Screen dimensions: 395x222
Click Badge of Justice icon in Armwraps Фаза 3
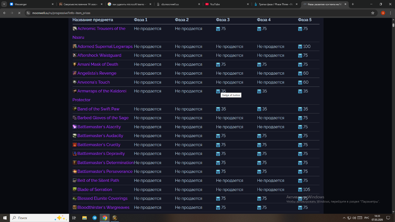point(218,91)
